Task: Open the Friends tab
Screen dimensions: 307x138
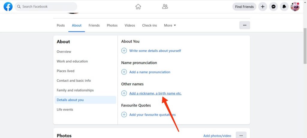Action: point(94,25)
